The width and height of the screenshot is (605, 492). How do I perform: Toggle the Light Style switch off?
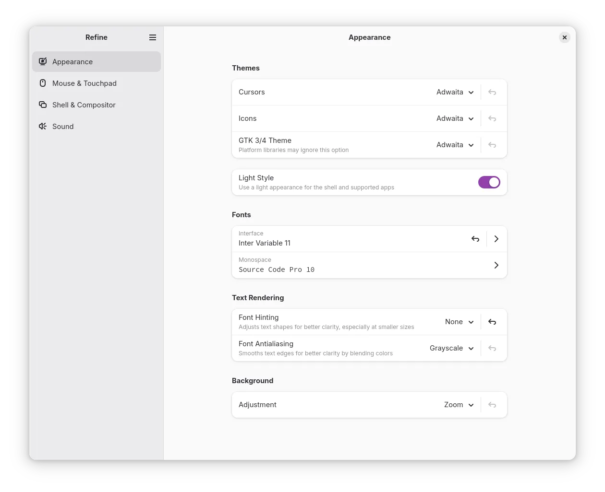489,182
